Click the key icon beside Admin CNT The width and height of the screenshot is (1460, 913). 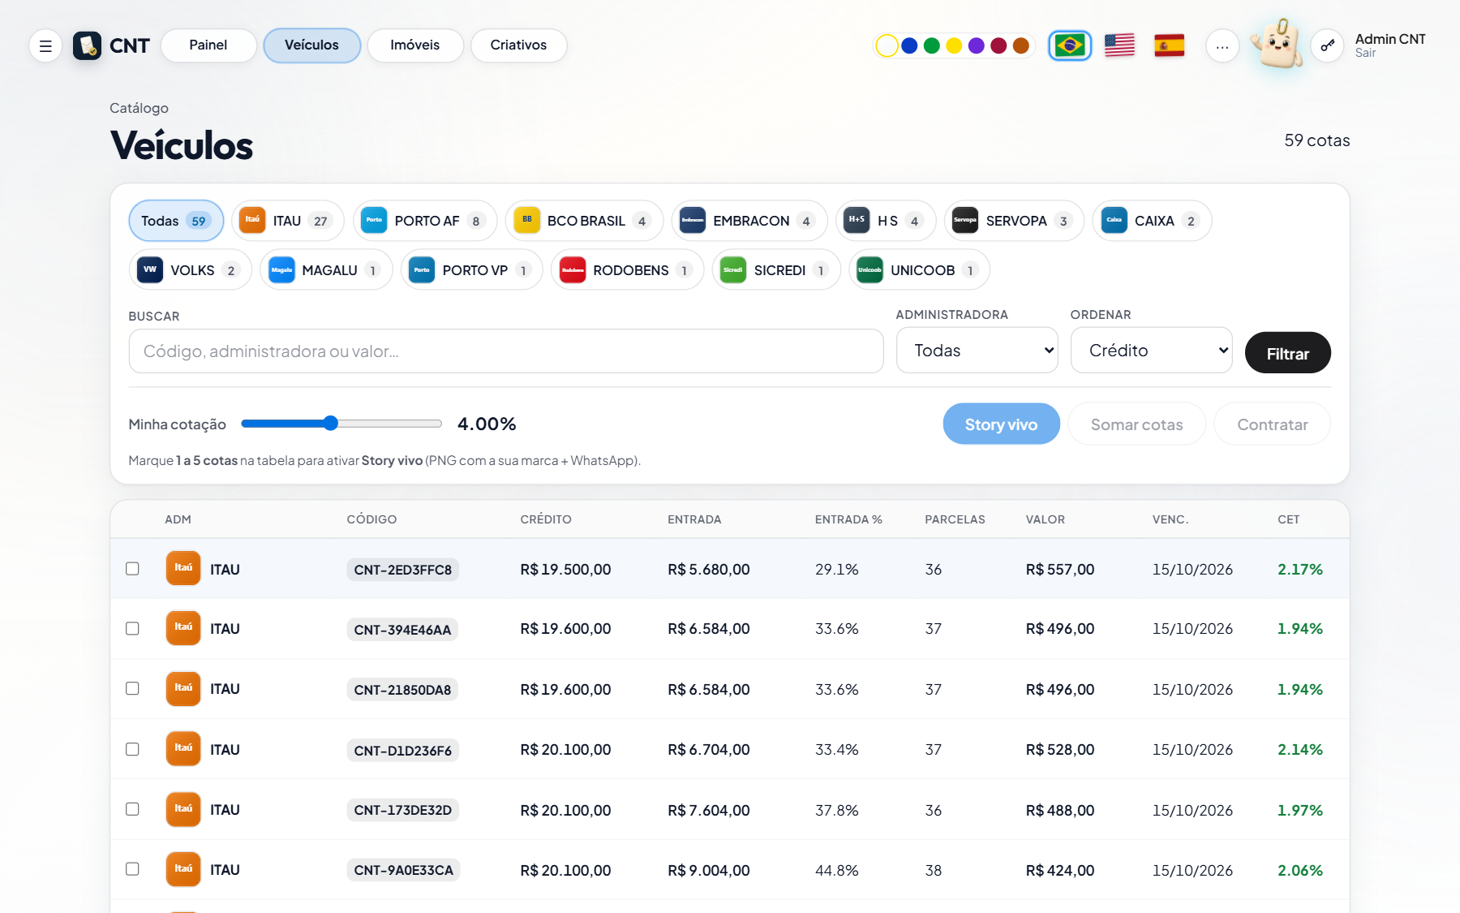[x=1327, y=45]
